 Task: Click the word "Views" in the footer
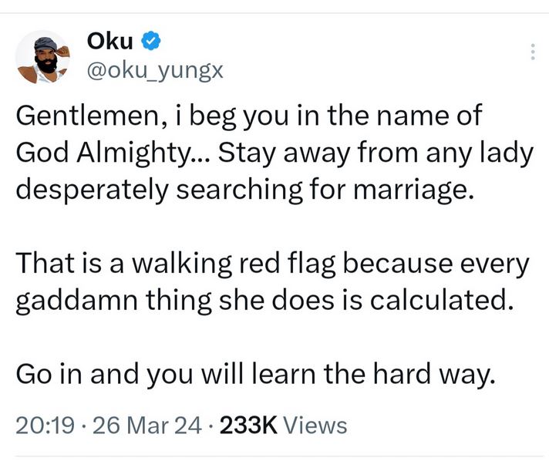[315, 425]
